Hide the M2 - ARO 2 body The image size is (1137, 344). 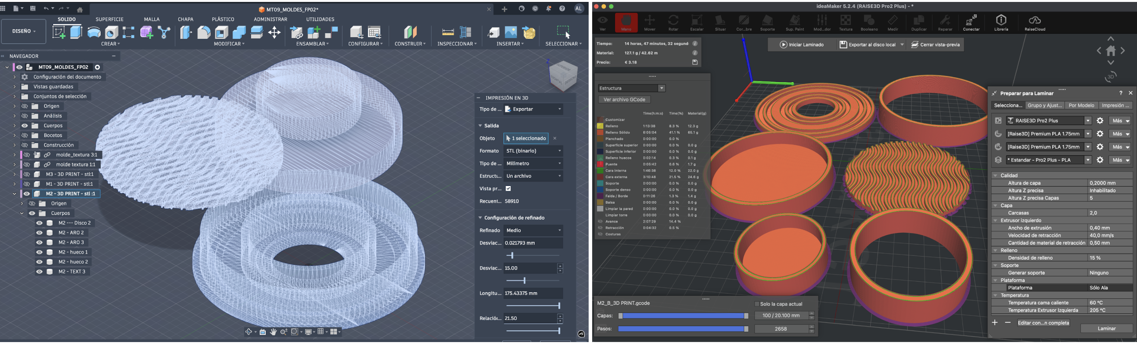click(39, 233)
